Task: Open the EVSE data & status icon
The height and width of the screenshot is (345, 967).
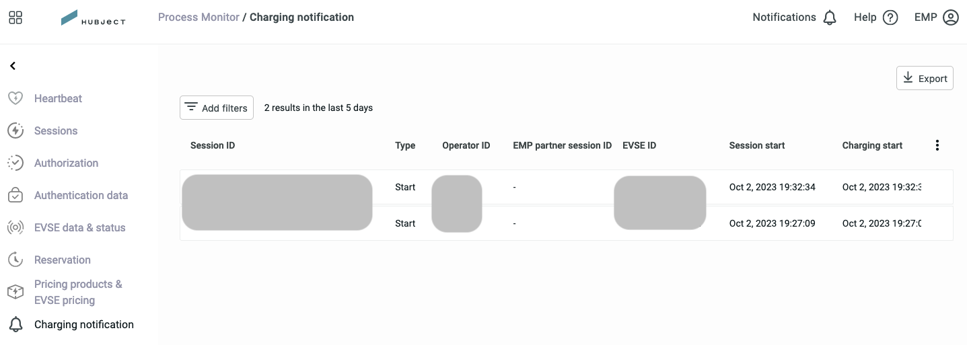Action: click(15, 227)
